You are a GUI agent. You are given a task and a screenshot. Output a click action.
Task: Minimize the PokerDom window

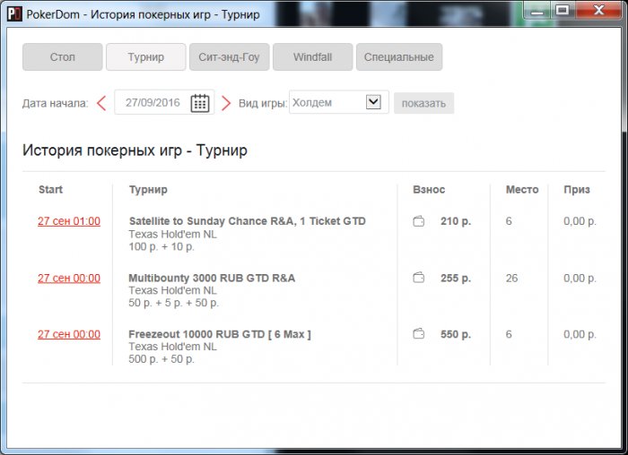(537, 11)
